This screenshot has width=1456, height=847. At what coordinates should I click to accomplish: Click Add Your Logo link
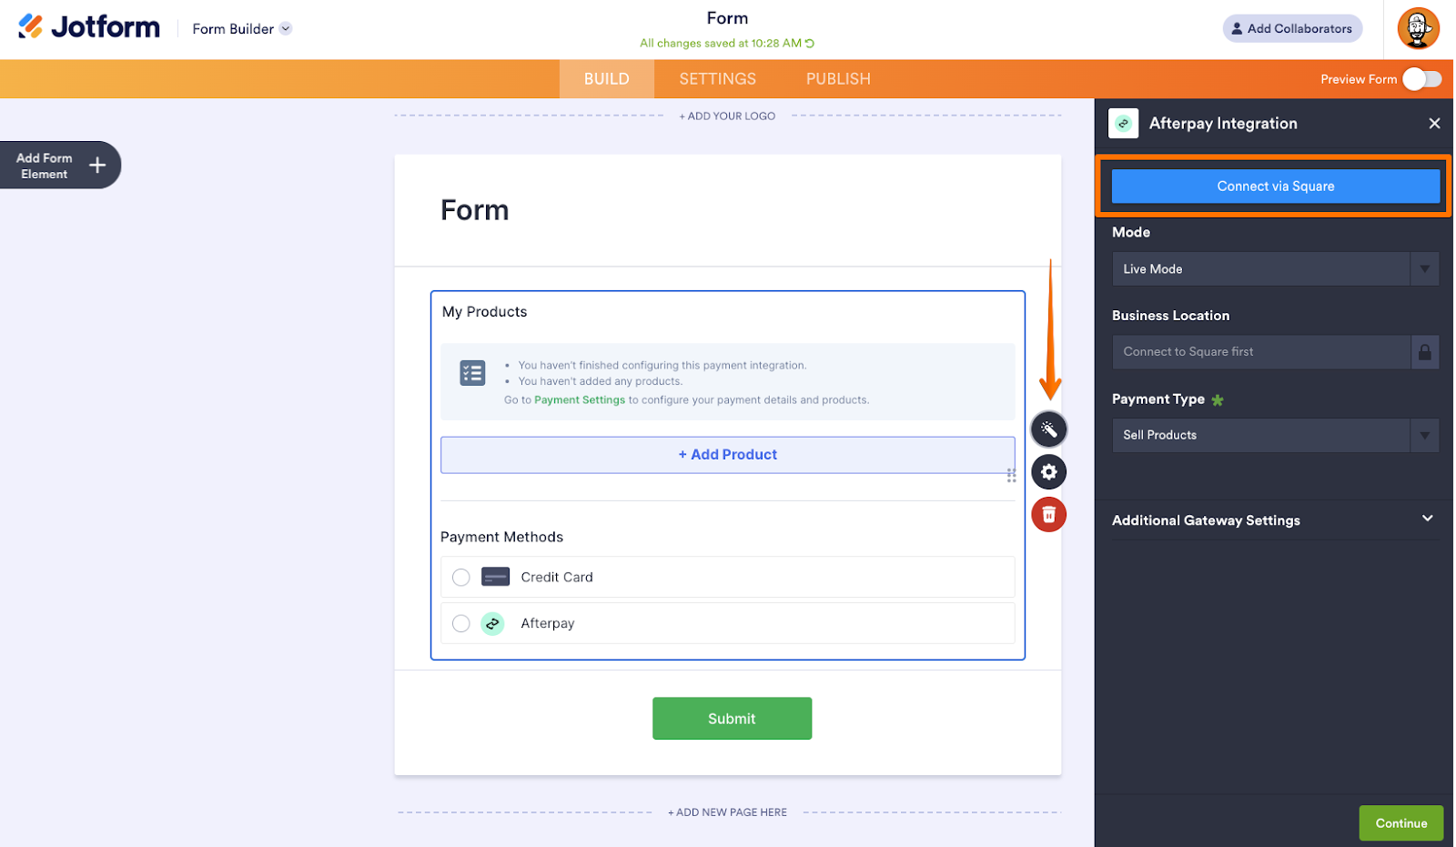[x=729, y=116]
